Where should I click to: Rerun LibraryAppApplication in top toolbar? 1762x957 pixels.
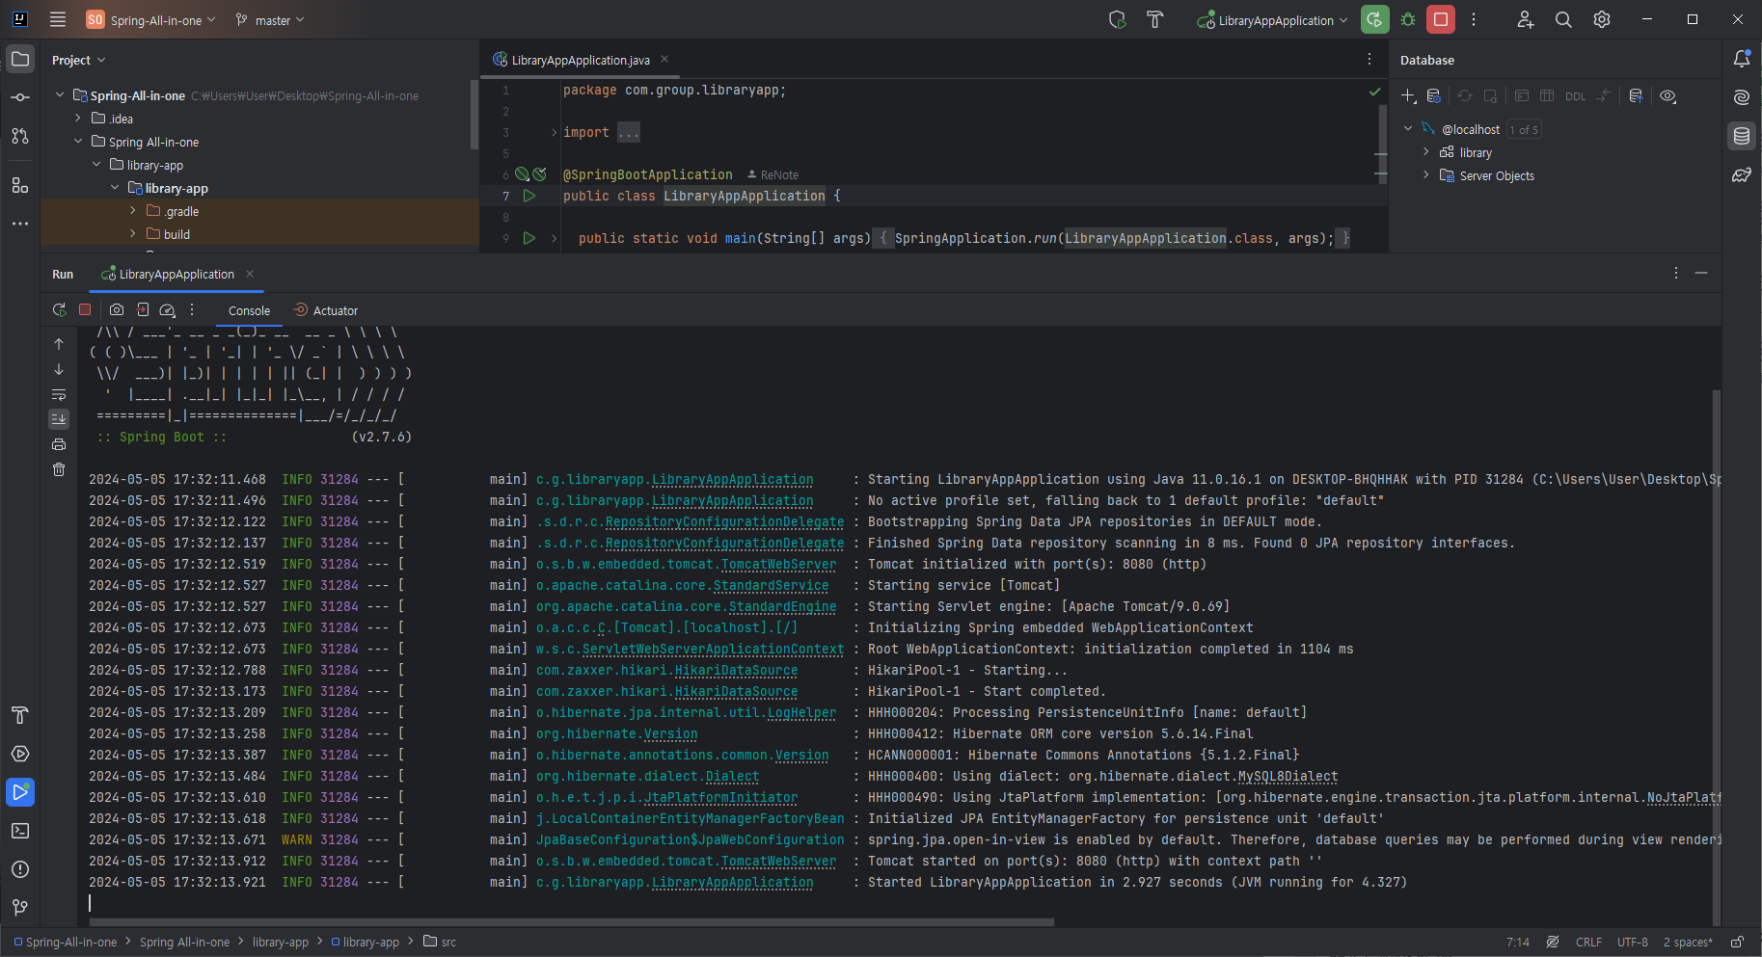[1375, 19]
